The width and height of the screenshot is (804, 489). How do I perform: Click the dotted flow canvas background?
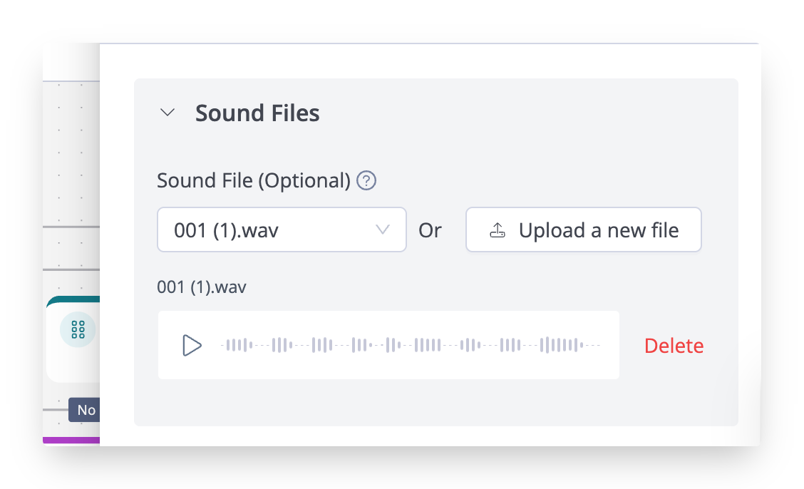(x=71, y=157)
